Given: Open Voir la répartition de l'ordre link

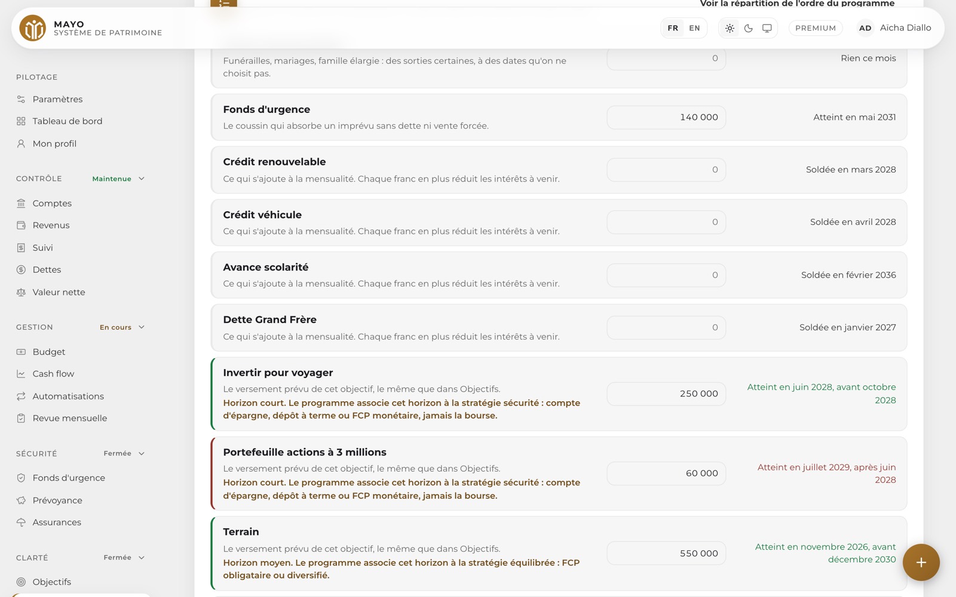Looking at the screenshot, I should coord(797,4).
